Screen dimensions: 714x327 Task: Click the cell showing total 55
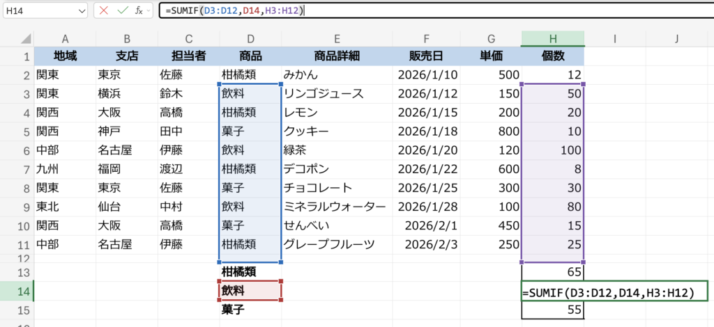coord(552,310)
